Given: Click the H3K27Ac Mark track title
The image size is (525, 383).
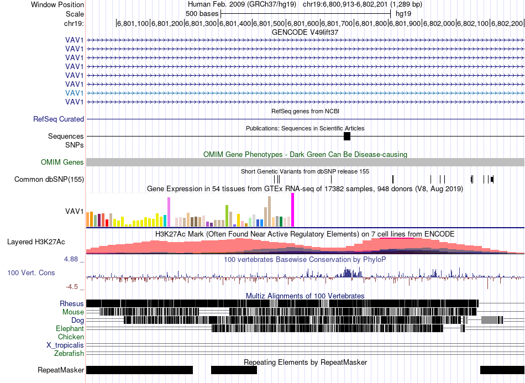Looking at the screenshot, I should [x=305, y=234].
